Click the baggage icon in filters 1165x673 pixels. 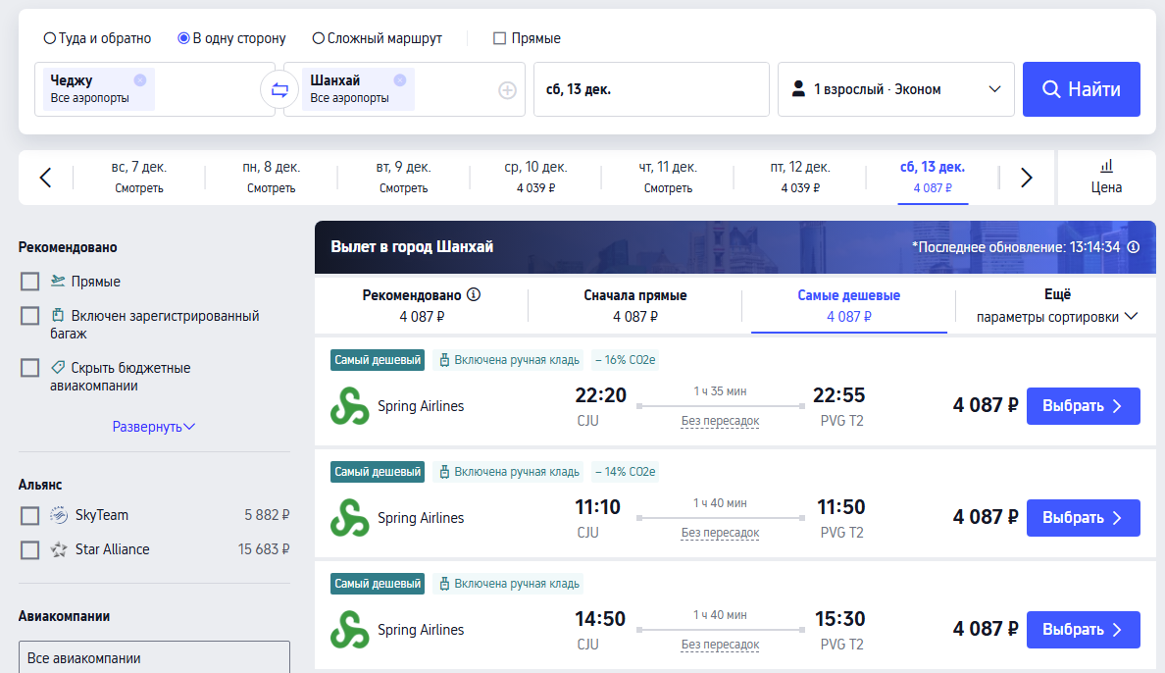[x=58, y=315]
